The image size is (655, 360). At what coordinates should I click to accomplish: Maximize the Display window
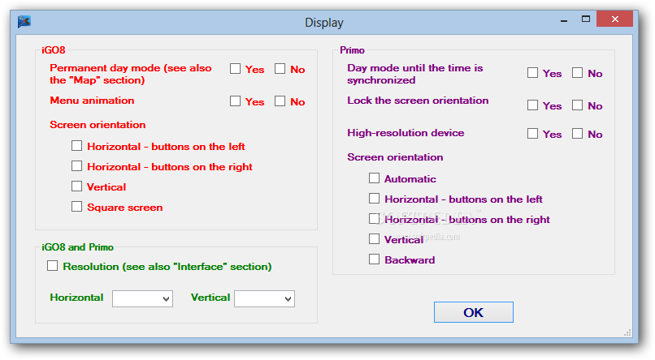586,19
